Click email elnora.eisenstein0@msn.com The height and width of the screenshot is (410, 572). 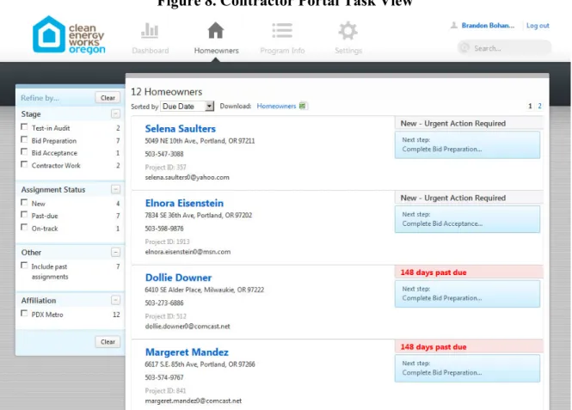point(188,252)
